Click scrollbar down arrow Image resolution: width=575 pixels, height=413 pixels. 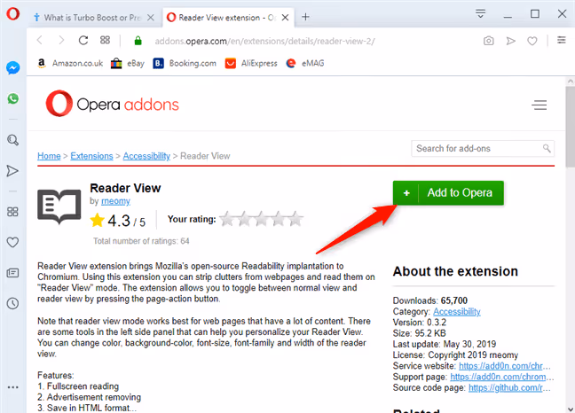571,409
